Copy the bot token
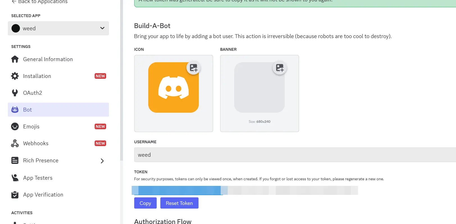Image resolution: width=456 pixels, height=224 pixels. 145,203
